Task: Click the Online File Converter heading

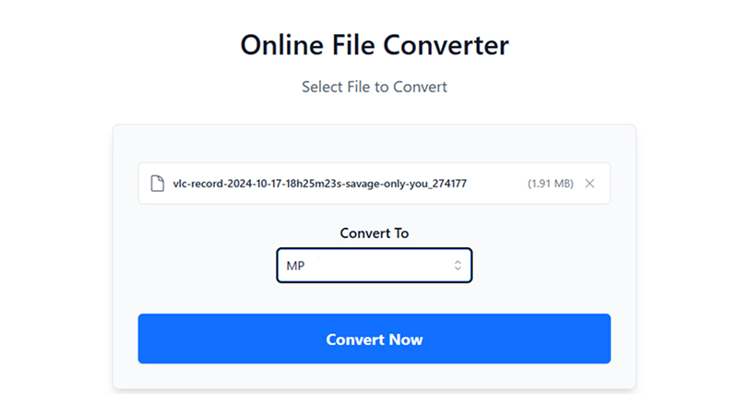Action: pyautogui.click(x=375, y=45)
